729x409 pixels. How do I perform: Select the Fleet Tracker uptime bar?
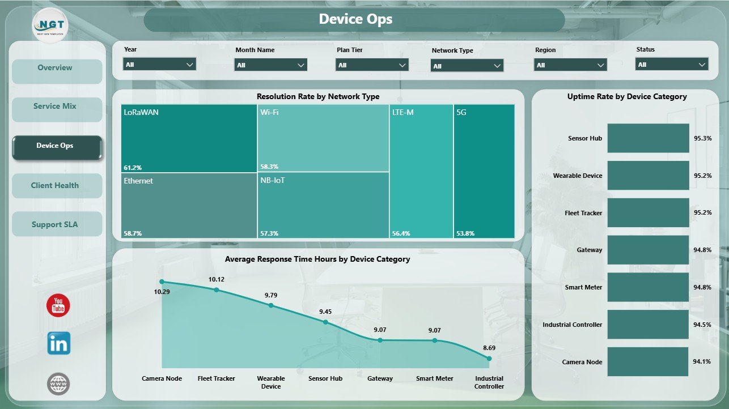[648, 213]
